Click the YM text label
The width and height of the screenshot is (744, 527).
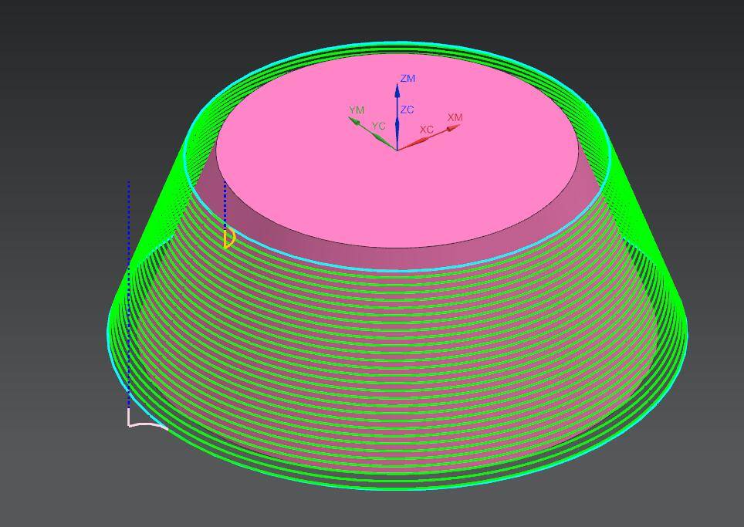(356, 110)
